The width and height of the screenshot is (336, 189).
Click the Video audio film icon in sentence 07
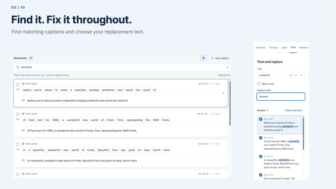pyautogui.click(x=23, y=144)
